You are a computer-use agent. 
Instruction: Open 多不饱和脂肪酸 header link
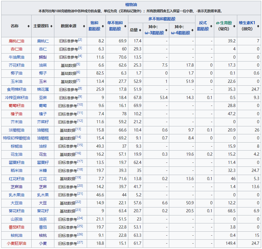pyautogui.click(x=162, y=19)
